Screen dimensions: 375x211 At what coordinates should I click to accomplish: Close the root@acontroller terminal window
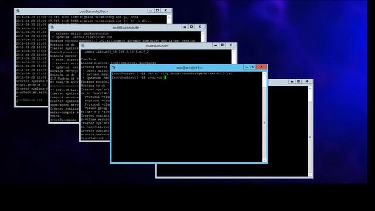point(166,11)
